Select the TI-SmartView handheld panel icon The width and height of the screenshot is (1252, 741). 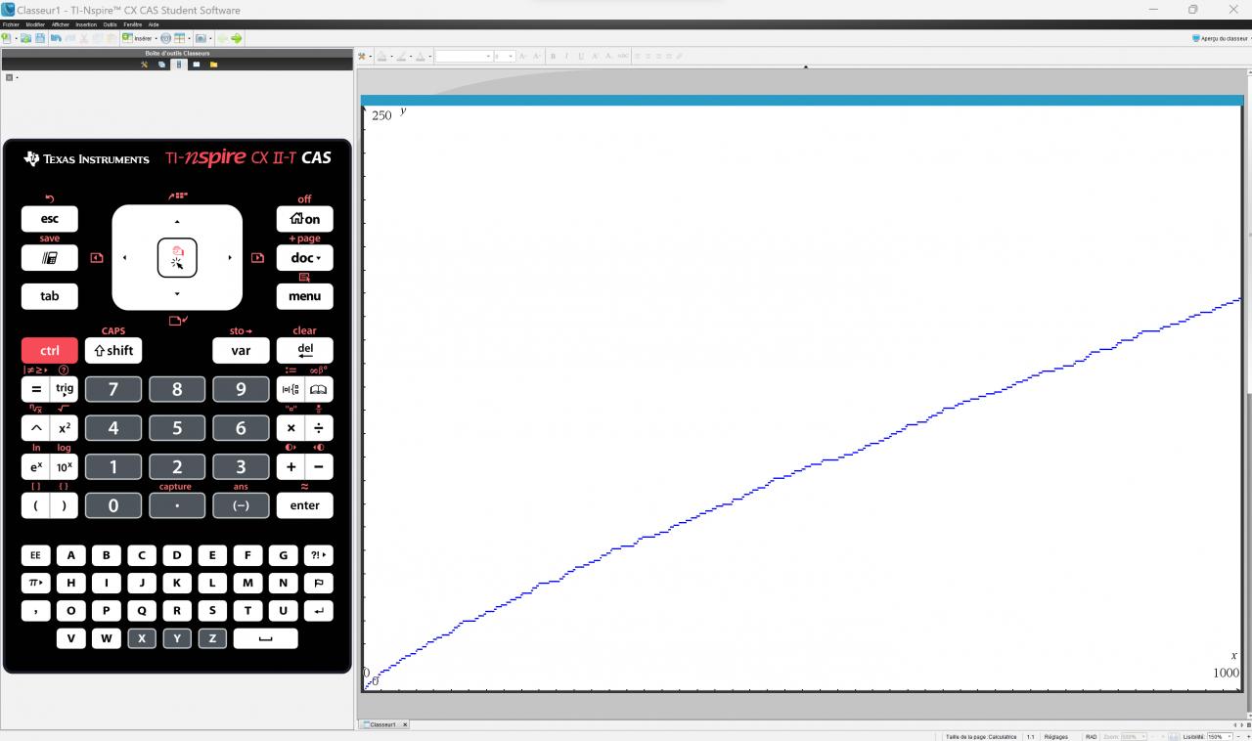click(x=179, y=65)
